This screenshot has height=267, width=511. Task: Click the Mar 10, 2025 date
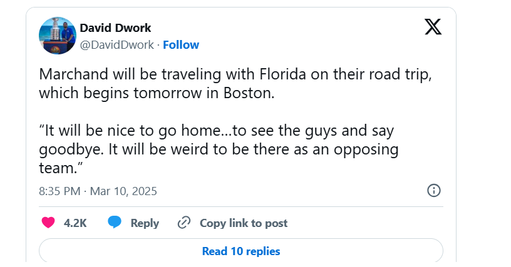123,191
